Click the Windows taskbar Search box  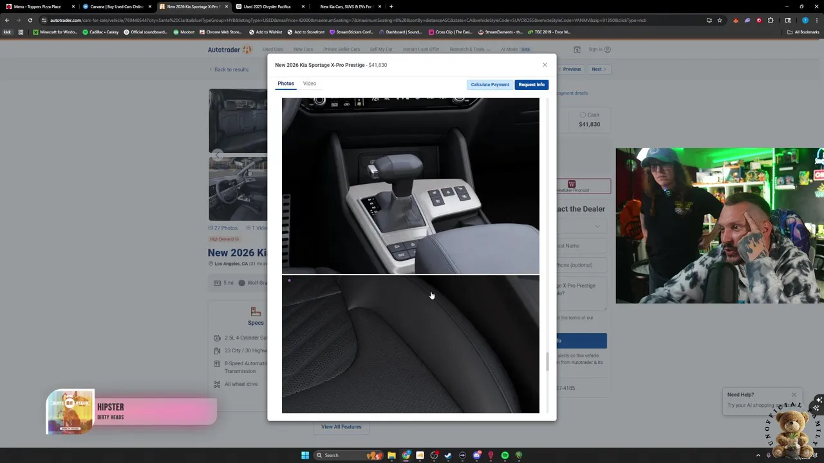348,455
